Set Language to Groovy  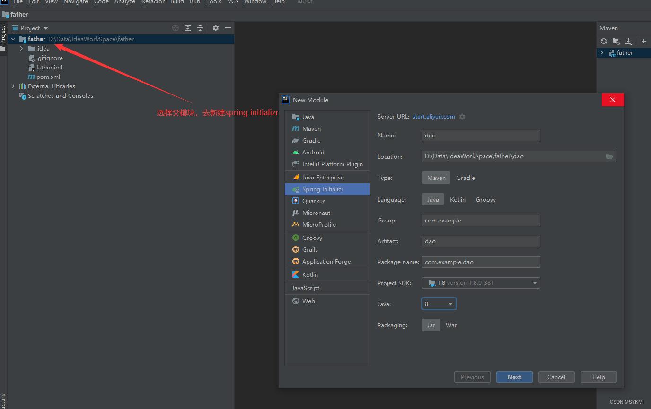coord(486,199)
